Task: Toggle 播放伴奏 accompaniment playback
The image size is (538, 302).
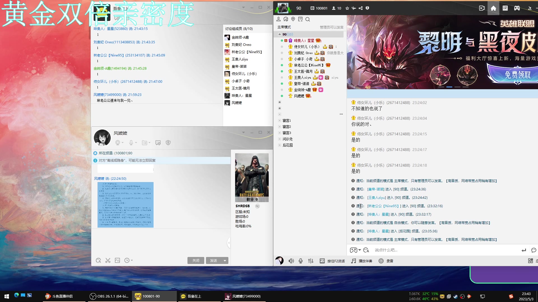Action: (x=362, y=261)
